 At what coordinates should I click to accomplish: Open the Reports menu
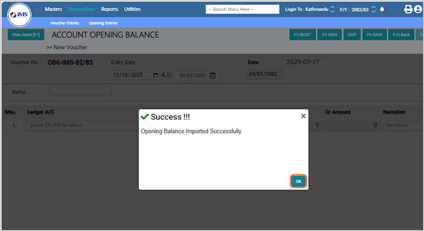click(x=110, y=9)
